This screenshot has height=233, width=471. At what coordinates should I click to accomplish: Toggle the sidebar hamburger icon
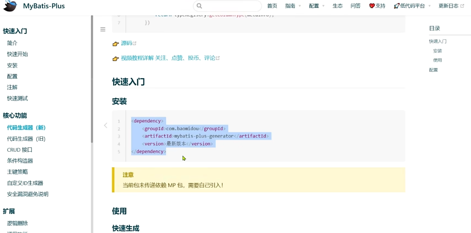(x=103, y=29)
